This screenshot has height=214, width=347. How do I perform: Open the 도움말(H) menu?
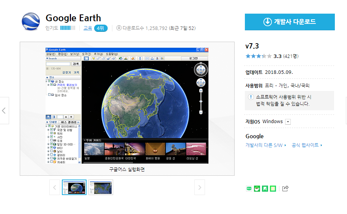112,54
